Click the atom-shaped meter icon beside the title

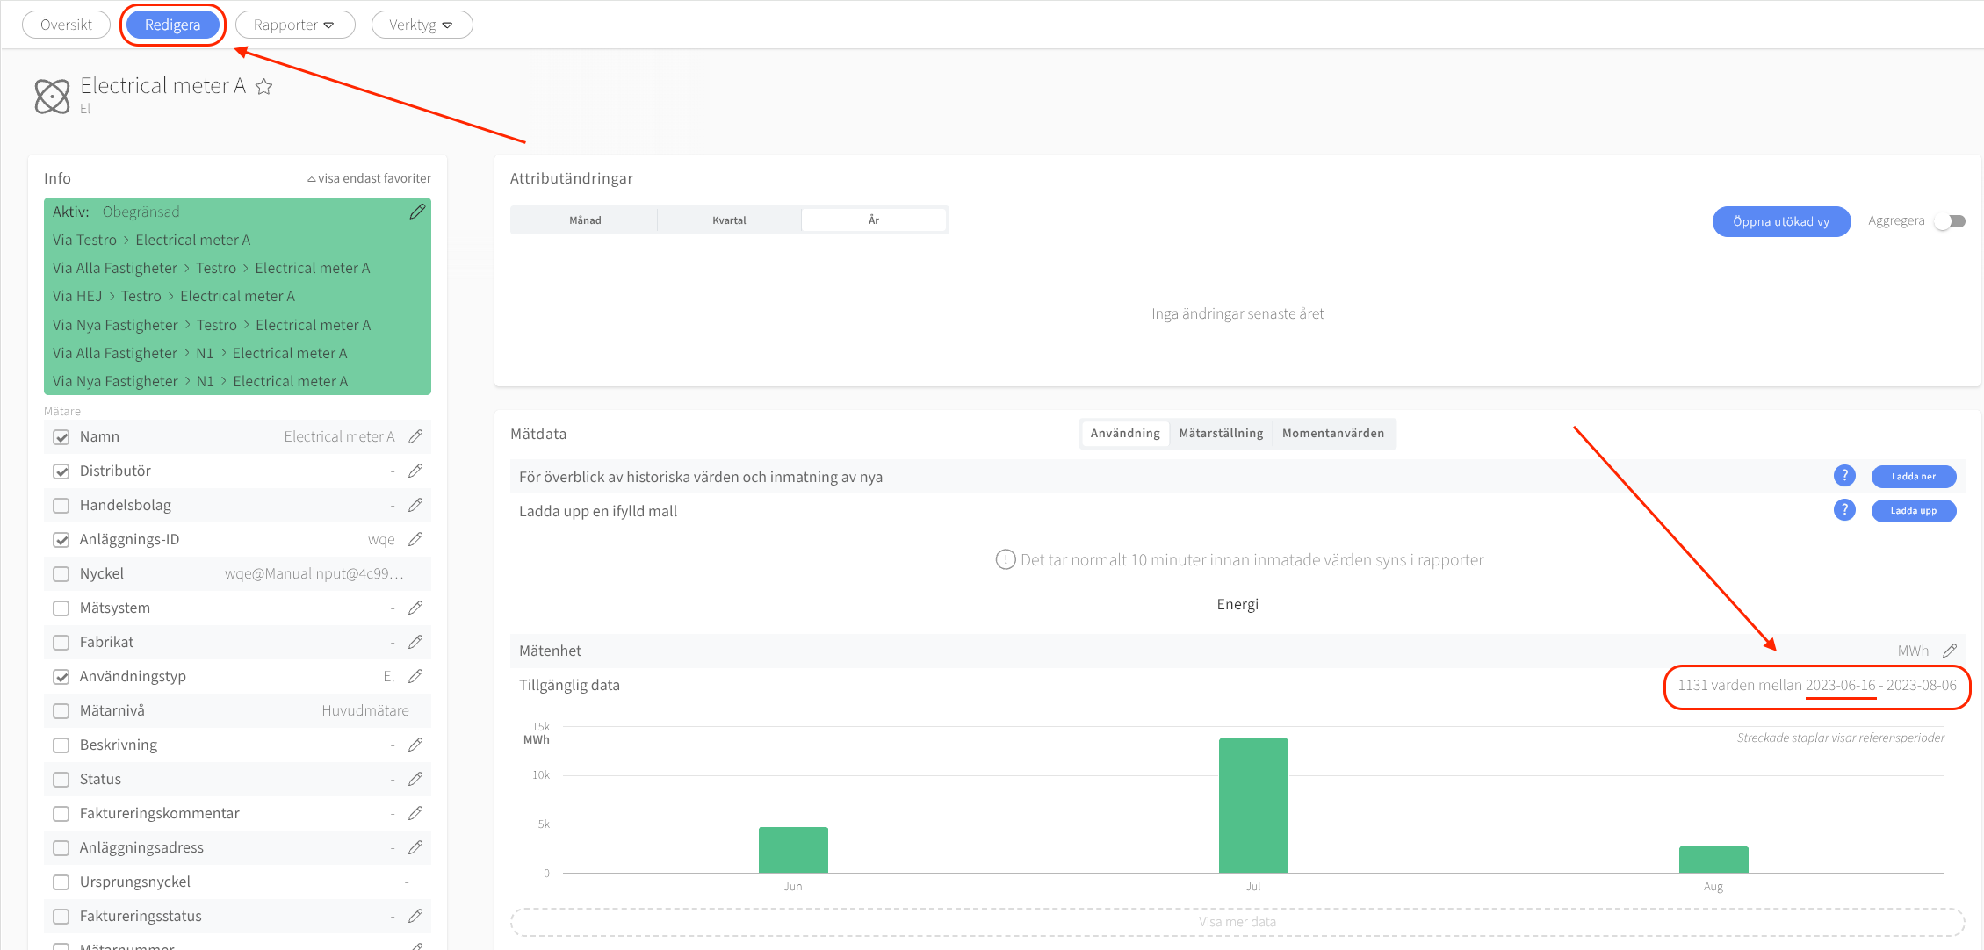(52, 96)
